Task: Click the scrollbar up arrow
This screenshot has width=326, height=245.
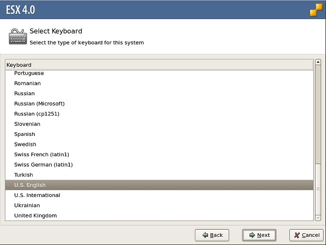Action: click(318, 62)
